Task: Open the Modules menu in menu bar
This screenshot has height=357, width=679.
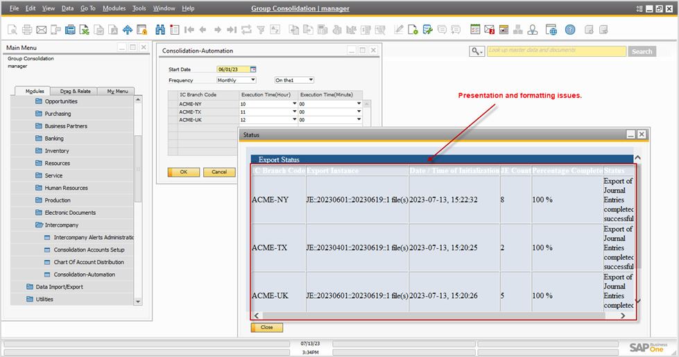Action: pyautogui.click(x=114, y=8)
